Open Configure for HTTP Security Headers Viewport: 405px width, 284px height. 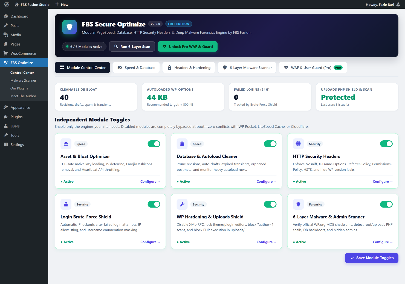(x=383, y=182)
